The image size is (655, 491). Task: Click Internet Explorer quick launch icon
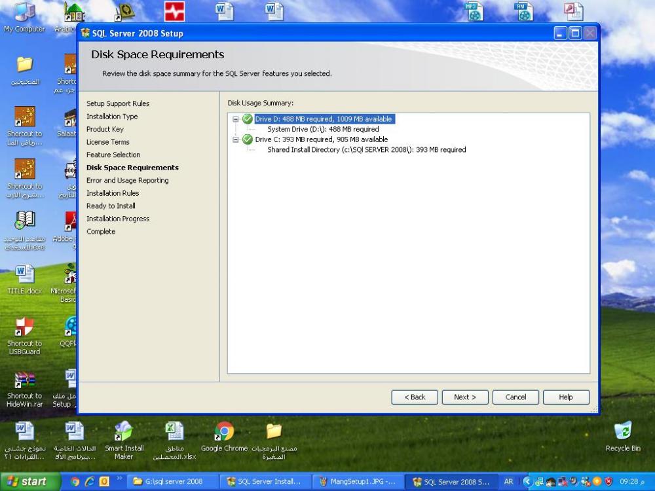pyautogui.click(x=89, y=481)
